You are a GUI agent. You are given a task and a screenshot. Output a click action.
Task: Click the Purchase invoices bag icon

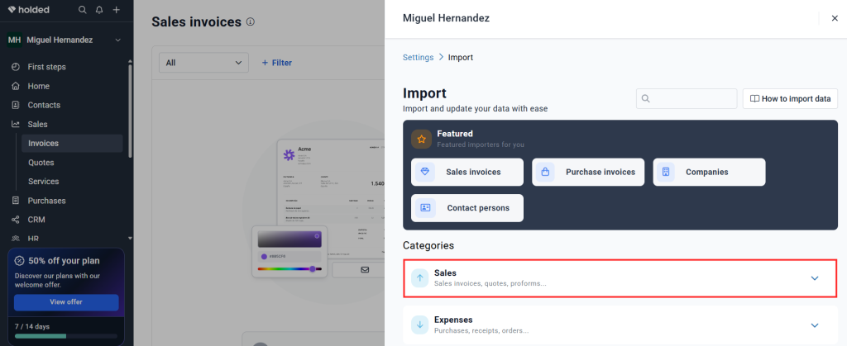[x=545, y=172]
